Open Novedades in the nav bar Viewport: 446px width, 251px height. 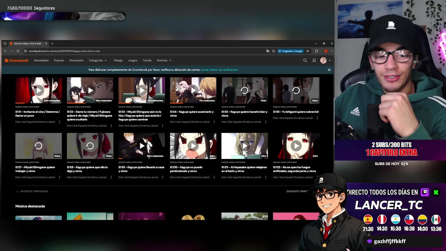point(41,60)
